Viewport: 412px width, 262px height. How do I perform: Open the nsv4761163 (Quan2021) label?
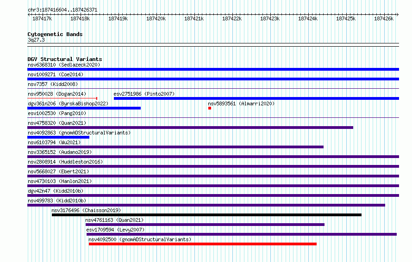(x=114, y=220)
